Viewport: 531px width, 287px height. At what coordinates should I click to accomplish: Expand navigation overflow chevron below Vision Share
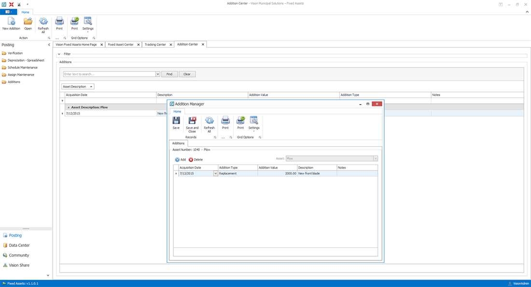48,275
